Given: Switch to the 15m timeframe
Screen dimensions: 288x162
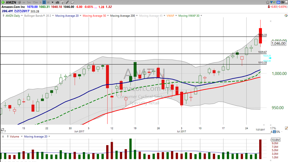Looking at the screenshot, I should click(35, 2).
